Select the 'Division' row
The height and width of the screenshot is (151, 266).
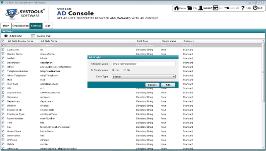(131, 105)
